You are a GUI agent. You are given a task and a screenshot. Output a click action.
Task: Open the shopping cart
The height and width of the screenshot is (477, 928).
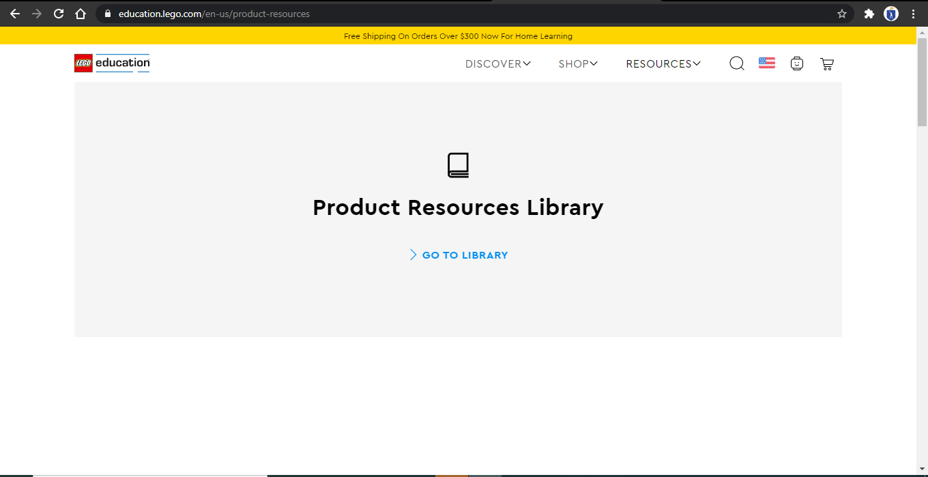(826, 64)
